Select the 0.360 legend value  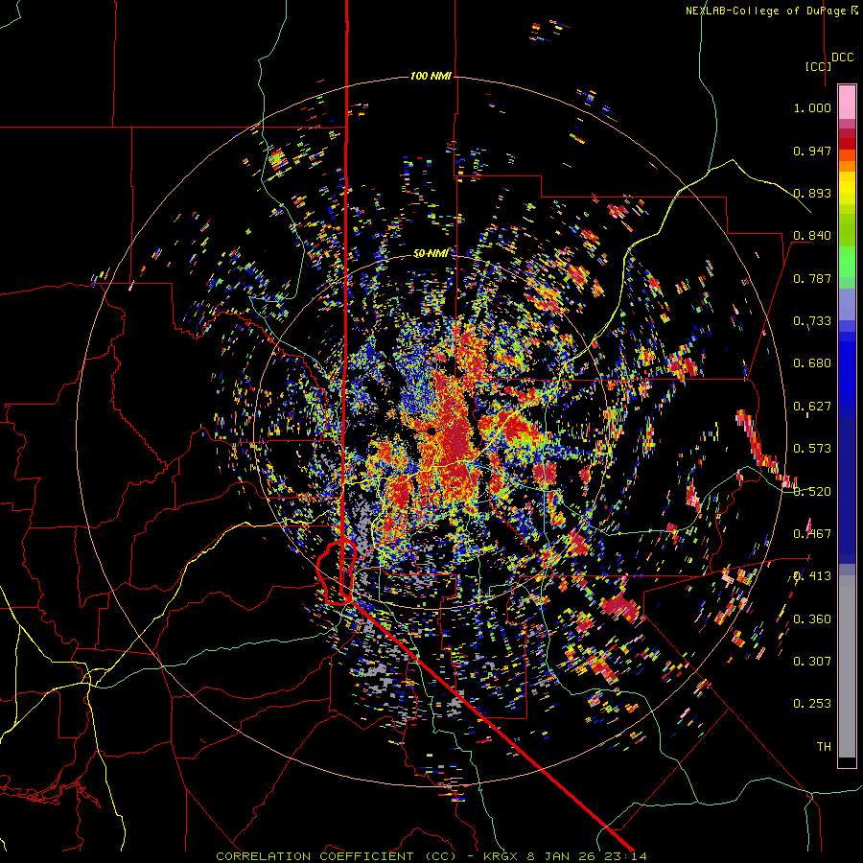[x=812, y=619]
